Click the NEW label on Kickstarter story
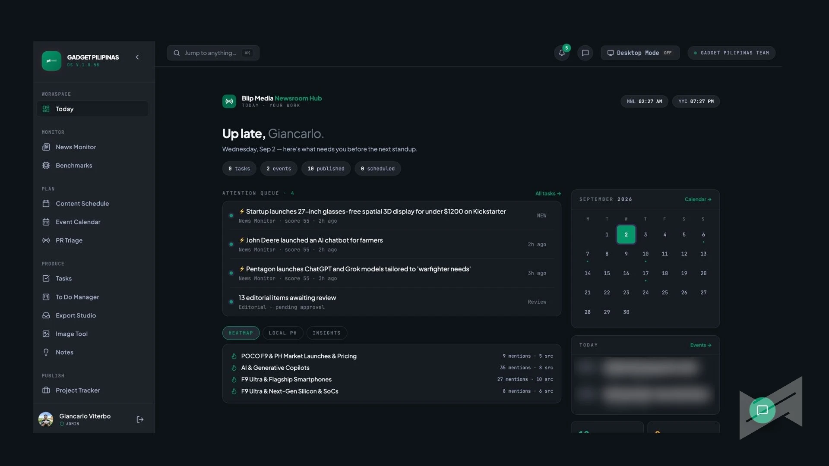 541,216
